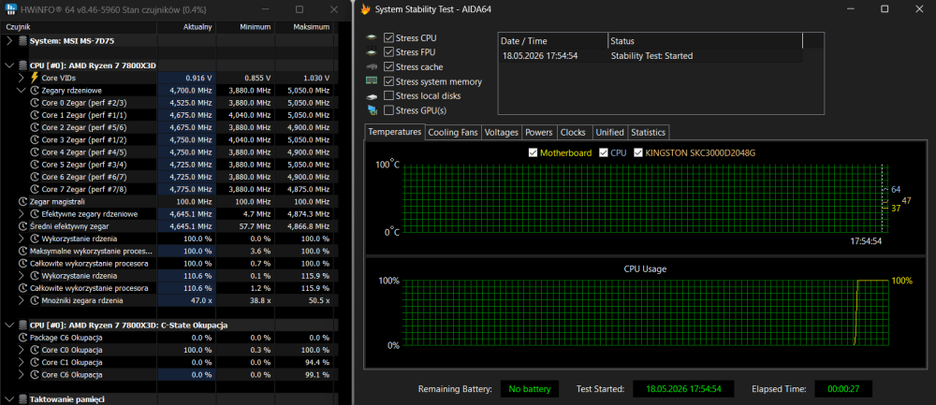Uncheck Stress cache option
This screenshot has width=936, height=405.
pyautogui.click(x=388, y=66)
